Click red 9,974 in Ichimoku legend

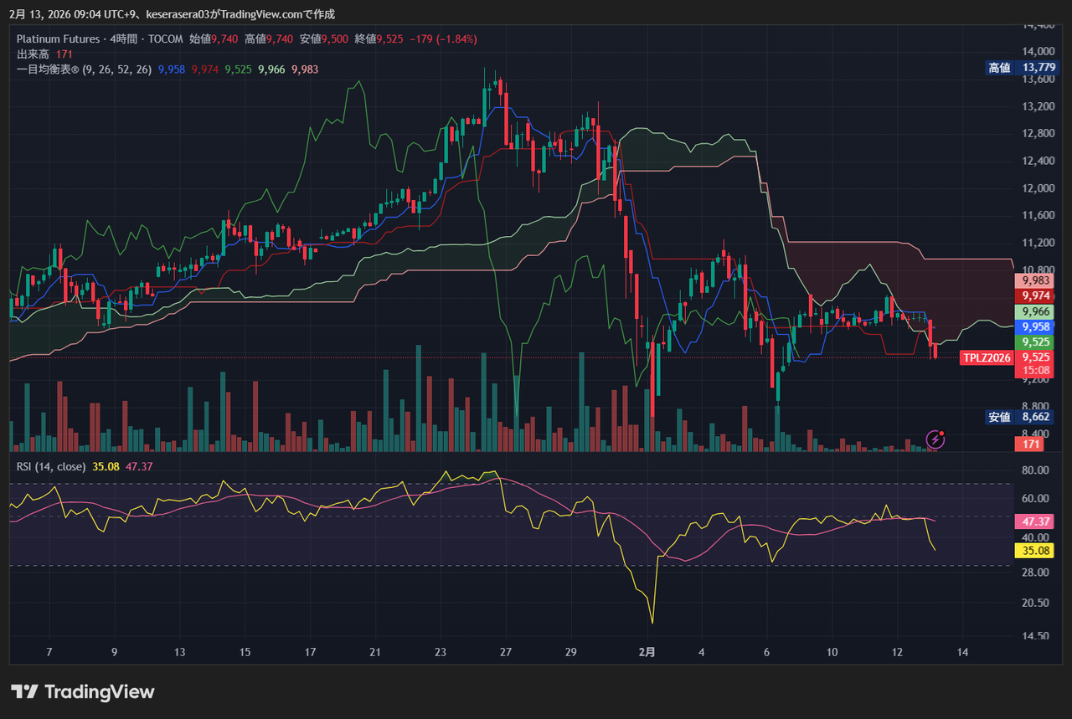coord(205,69)
